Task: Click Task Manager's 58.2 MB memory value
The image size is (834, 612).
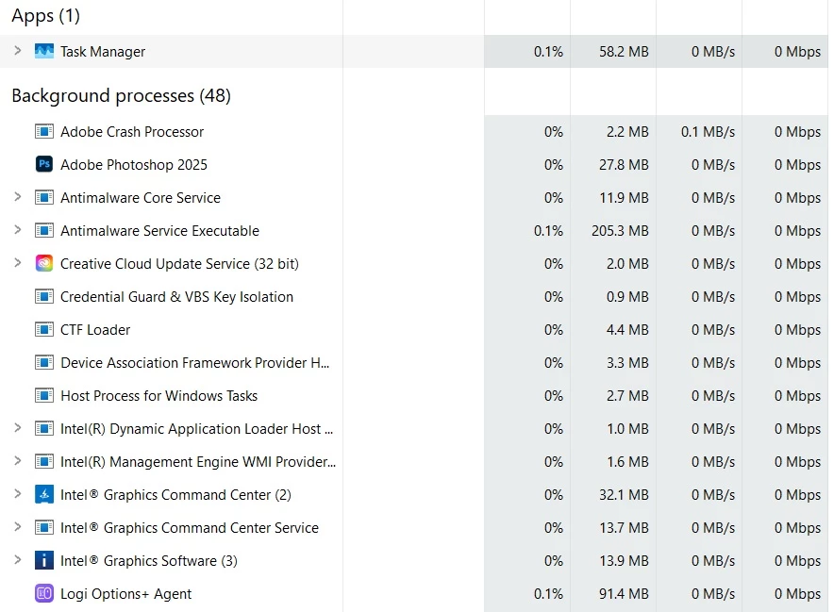Action: pyautogui.click(x=624, y=52)
